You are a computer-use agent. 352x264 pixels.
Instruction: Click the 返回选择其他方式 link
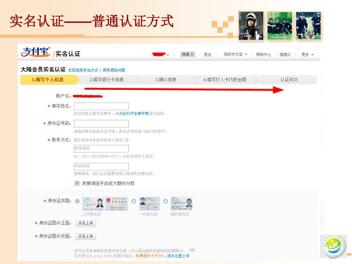click(x=83, y=70)
